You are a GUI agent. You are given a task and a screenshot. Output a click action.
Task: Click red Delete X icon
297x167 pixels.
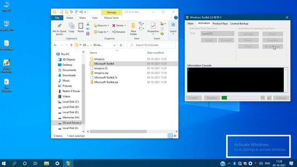(114, 26)
